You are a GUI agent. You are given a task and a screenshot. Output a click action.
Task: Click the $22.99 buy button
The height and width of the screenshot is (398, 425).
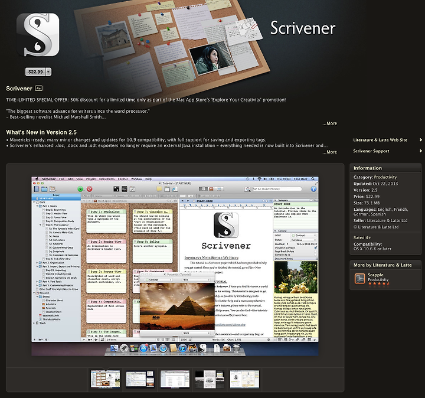tap(35, 72)
